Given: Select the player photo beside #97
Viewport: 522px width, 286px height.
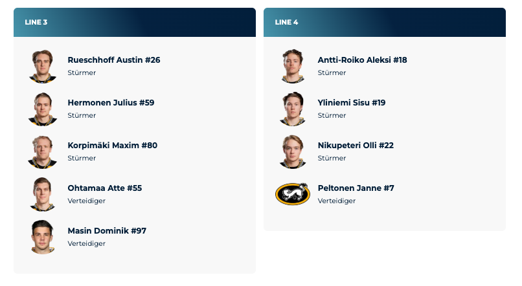Looking at the screenshot, I should tap(42, 237).
